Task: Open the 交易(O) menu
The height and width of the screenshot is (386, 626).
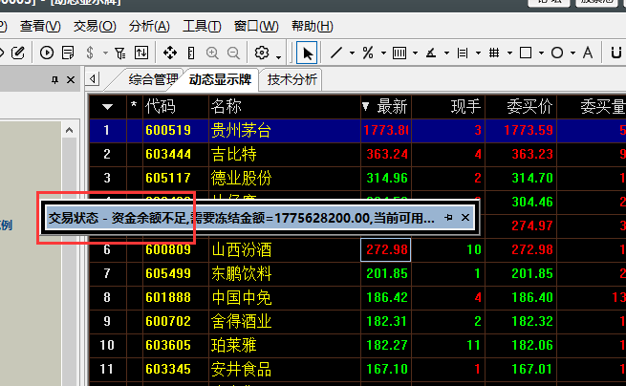Action: pos(95,27)
